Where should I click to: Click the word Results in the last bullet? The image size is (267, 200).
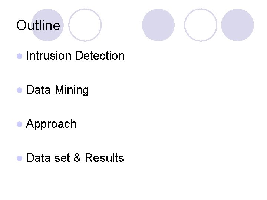point(105,158)
